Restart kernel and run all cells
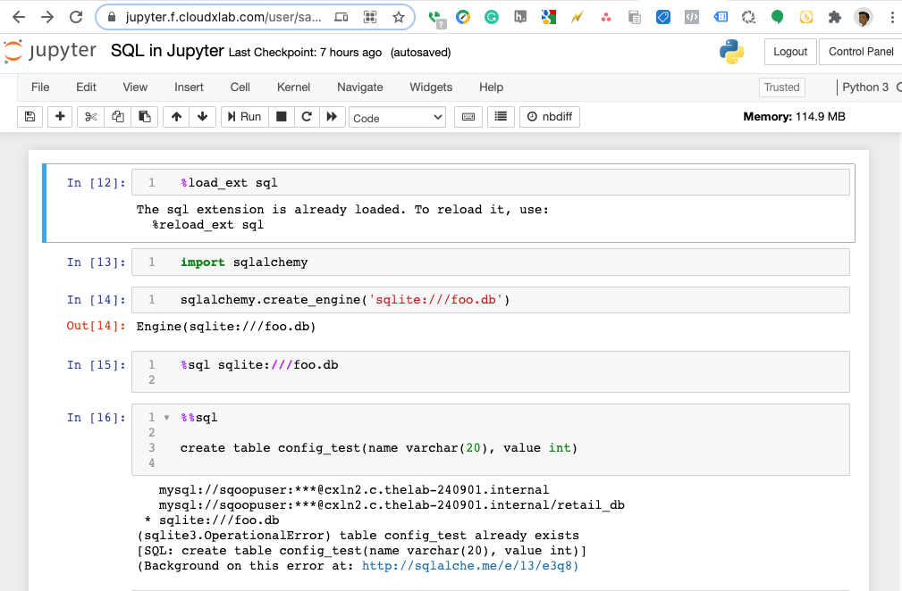The image size is (902, 591). coord(332,117)
